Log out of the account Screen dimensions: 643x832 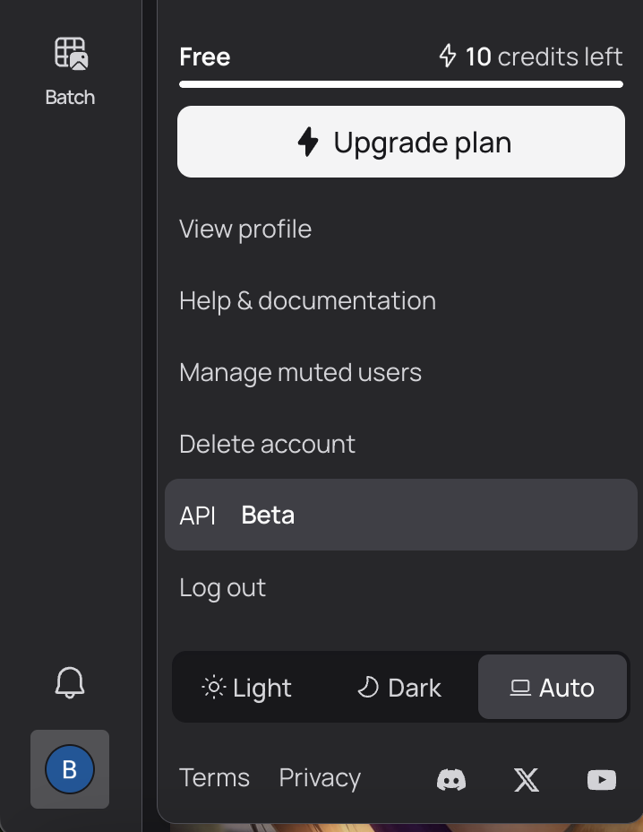222,587
